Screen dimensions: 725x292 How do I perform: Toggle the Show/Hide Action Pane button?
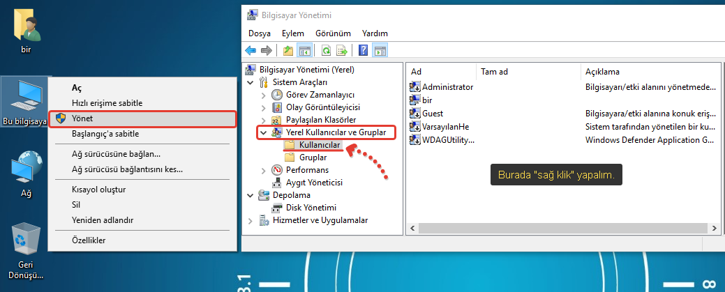pyautogui.click(x=380, y=50)
